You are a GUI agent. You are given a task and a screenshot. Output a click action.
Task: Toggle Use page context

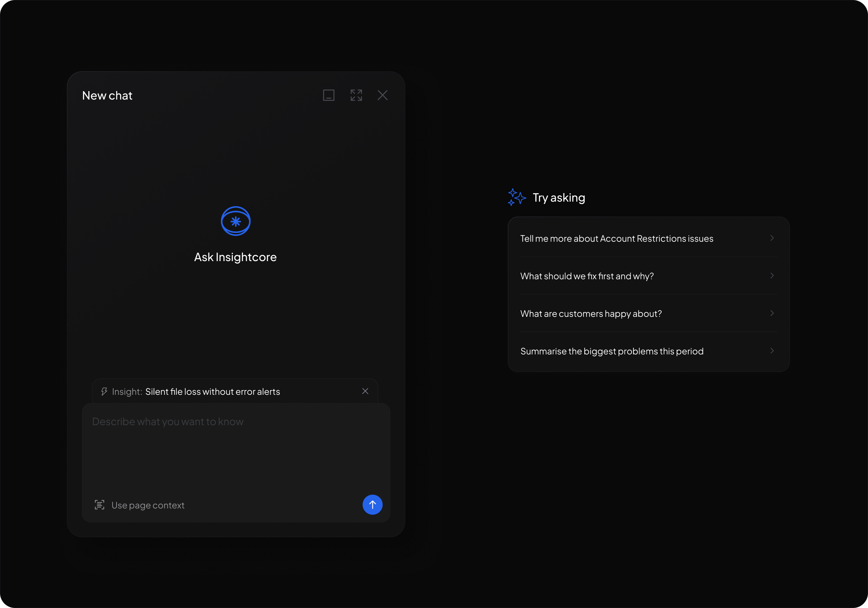coord(140,505)
